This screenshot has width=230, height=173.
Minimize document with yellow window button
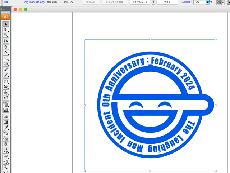point(20,9)
